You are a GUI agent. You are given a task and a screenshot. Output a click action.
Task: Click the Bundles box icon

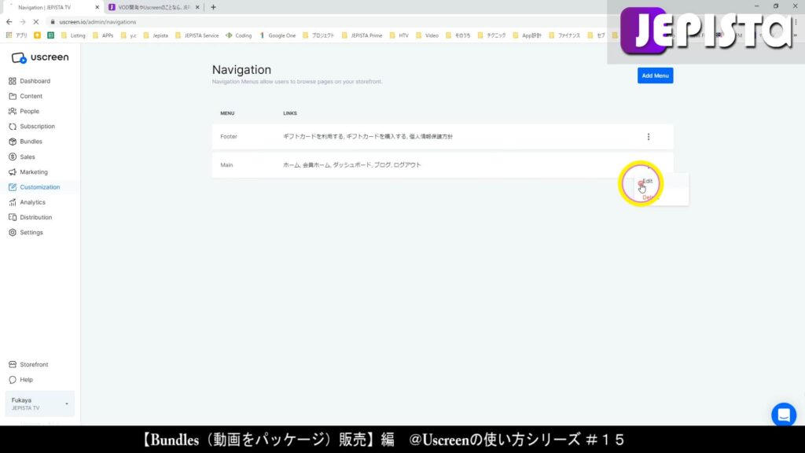pyautogui.click(x=13, y=142)
